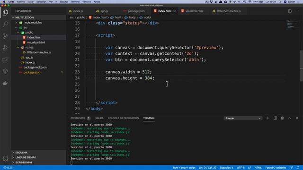Viewport: 303px width, 170px height.
Task: Change indentation via 'Espacios: 4'
Action: point(226,168)
